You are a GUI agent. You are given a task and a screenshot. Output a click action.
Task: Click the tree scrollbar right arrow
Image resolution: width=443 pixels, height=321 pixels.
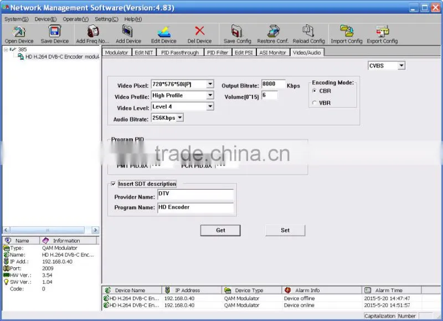(95, 230)
